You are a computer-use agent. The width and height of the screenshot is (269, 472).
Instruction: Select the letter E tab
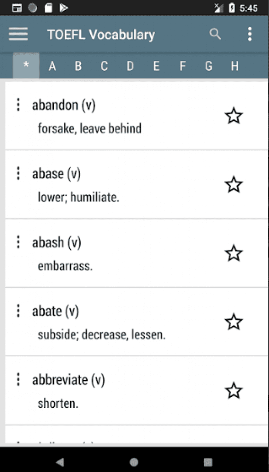pos(156,66)
